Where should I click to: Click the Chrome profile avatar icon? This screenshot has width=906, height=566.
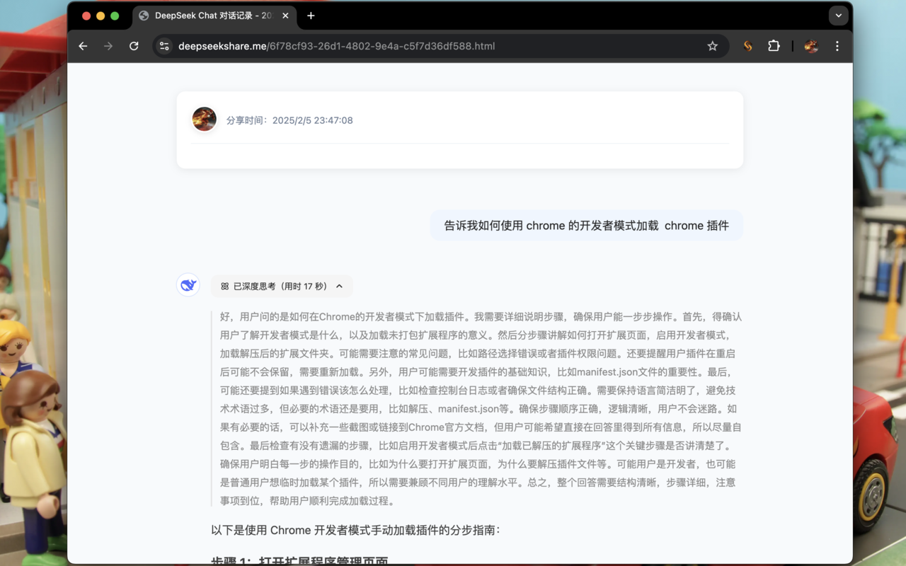pos(810,46)
